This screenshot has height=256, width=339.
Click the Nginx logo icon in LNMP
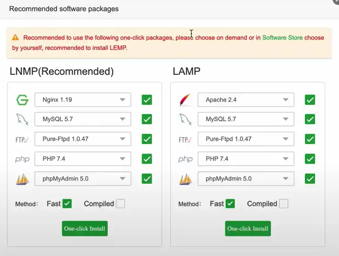22,100
